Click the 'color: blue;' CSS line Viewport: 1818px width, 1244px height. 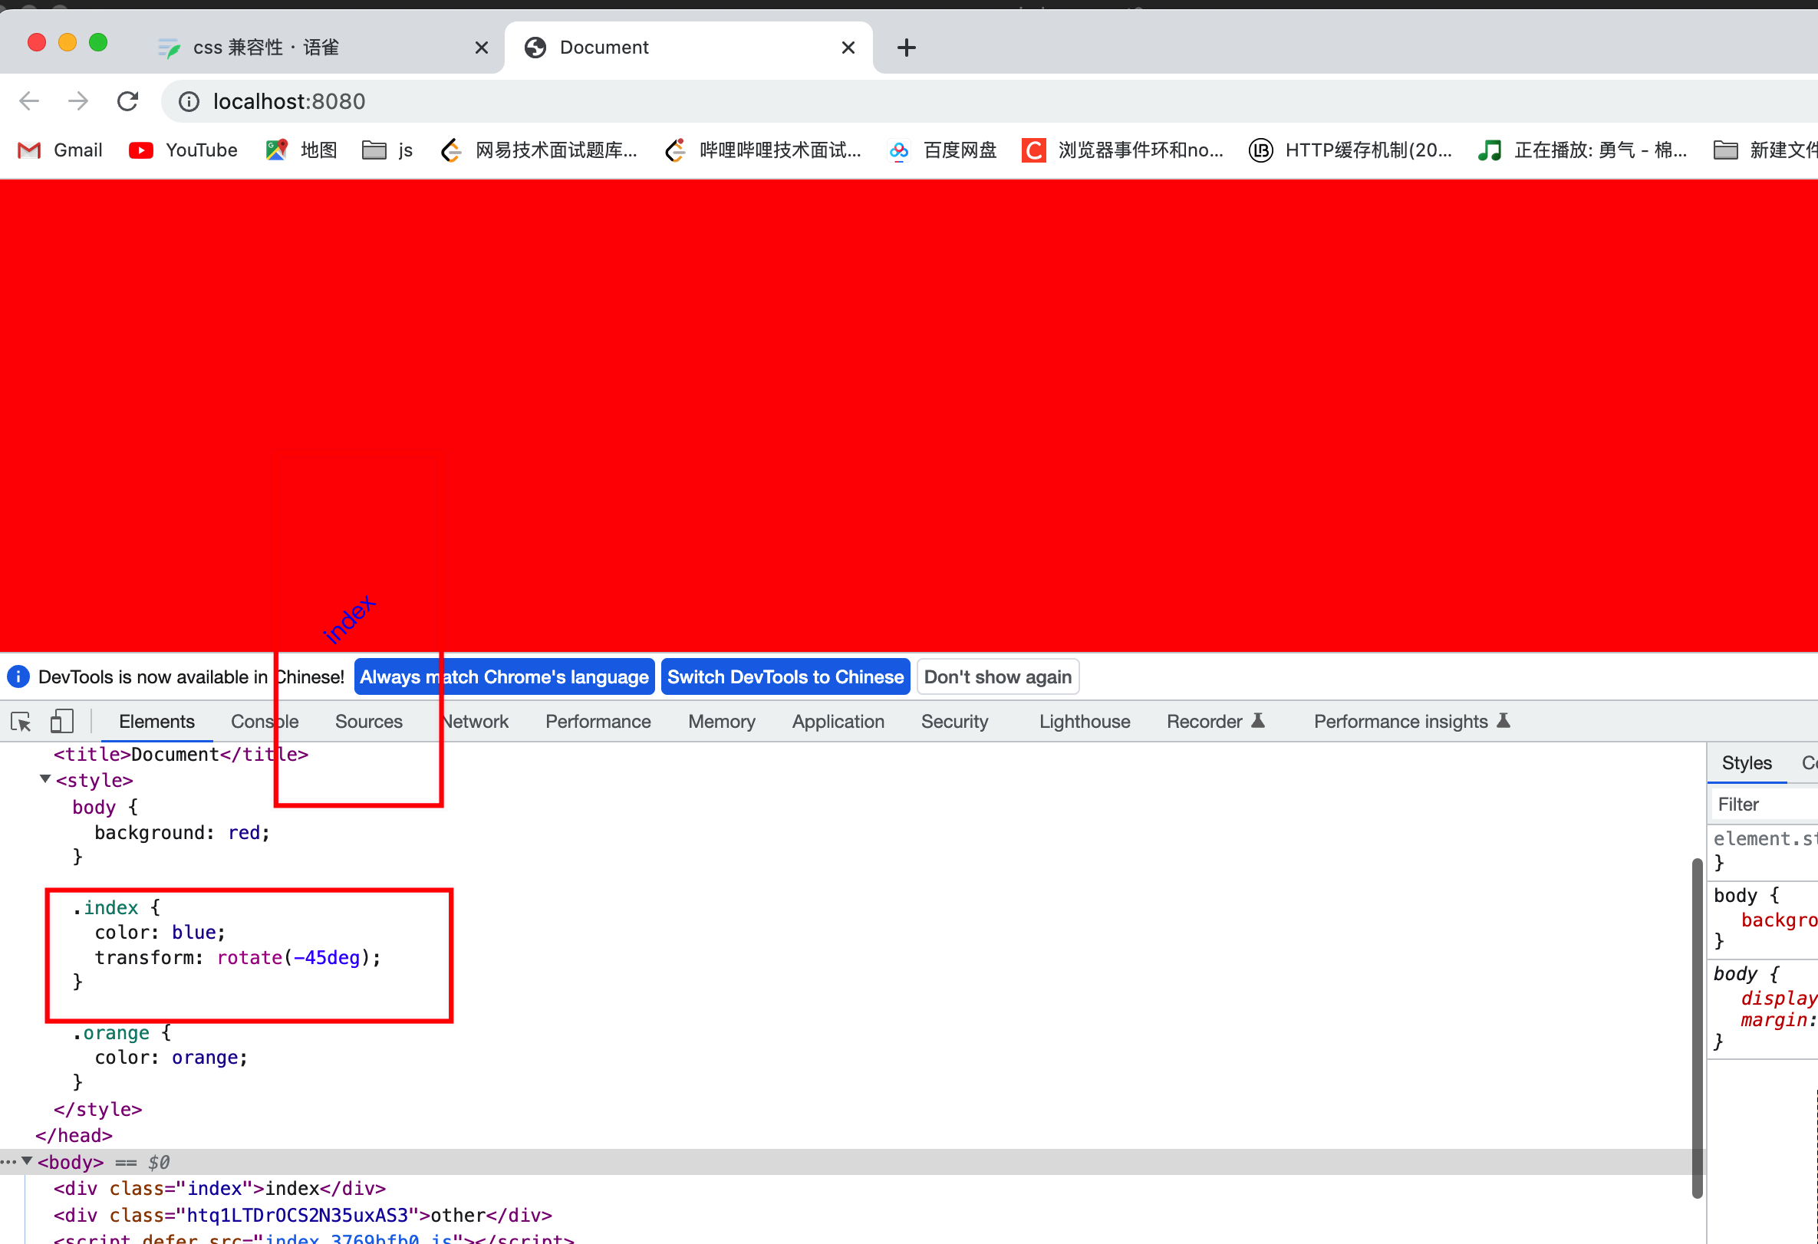click(160, 933)
